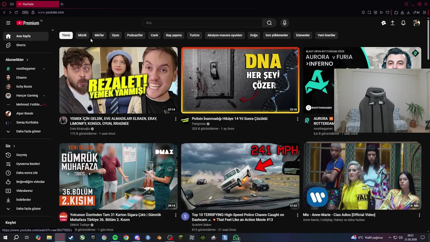This screenshot has width=430, height=242.
Task: Open Pangvoss channel link
Action: pyautogui.click(x=199, y=124)
